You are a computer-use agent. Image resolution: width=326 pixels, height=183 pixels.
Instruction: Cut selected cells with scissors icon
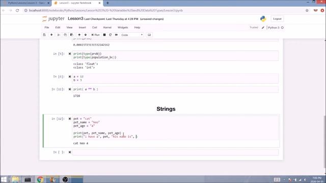pyautogui.click(x=59, y=35)
